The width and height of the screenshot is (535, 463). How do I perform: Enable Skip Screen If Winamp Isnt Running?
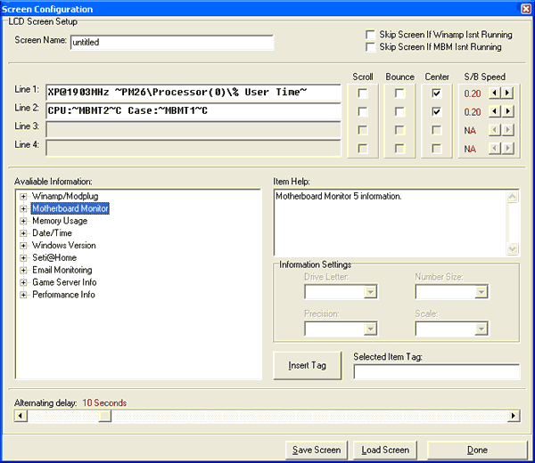coord(370,35)
